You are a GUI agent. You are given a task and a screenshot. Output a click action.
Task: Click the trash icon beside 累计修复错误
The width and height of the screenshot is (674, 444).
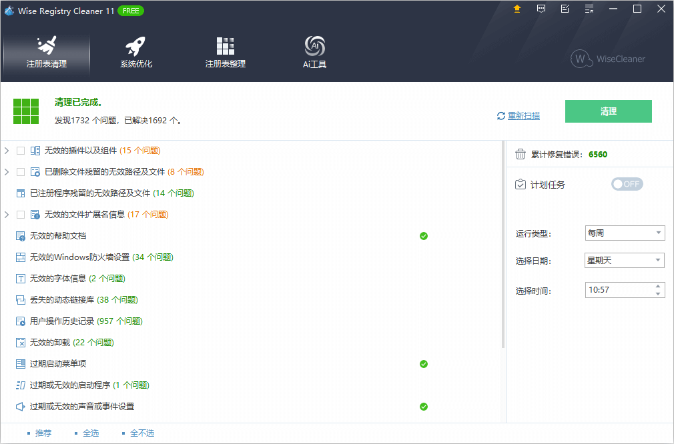pos(521,154)
